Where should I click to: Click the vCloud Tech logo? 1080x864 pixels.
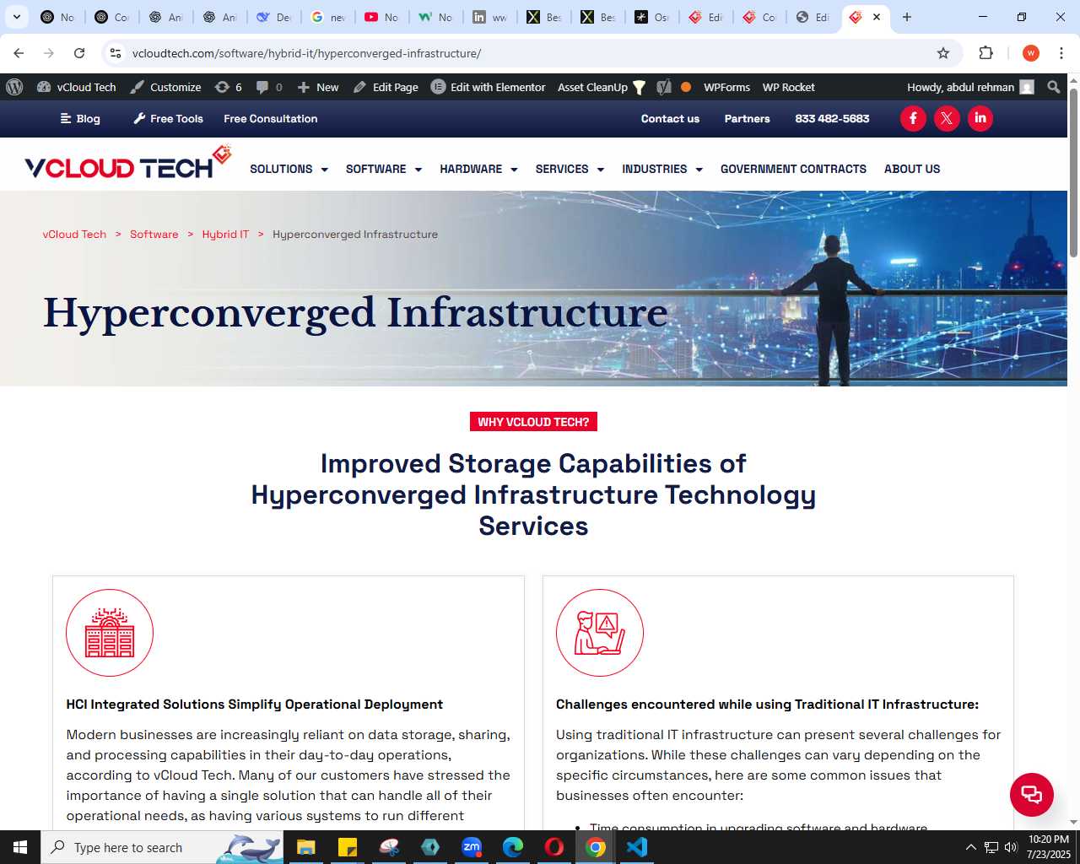click(128, 163)
